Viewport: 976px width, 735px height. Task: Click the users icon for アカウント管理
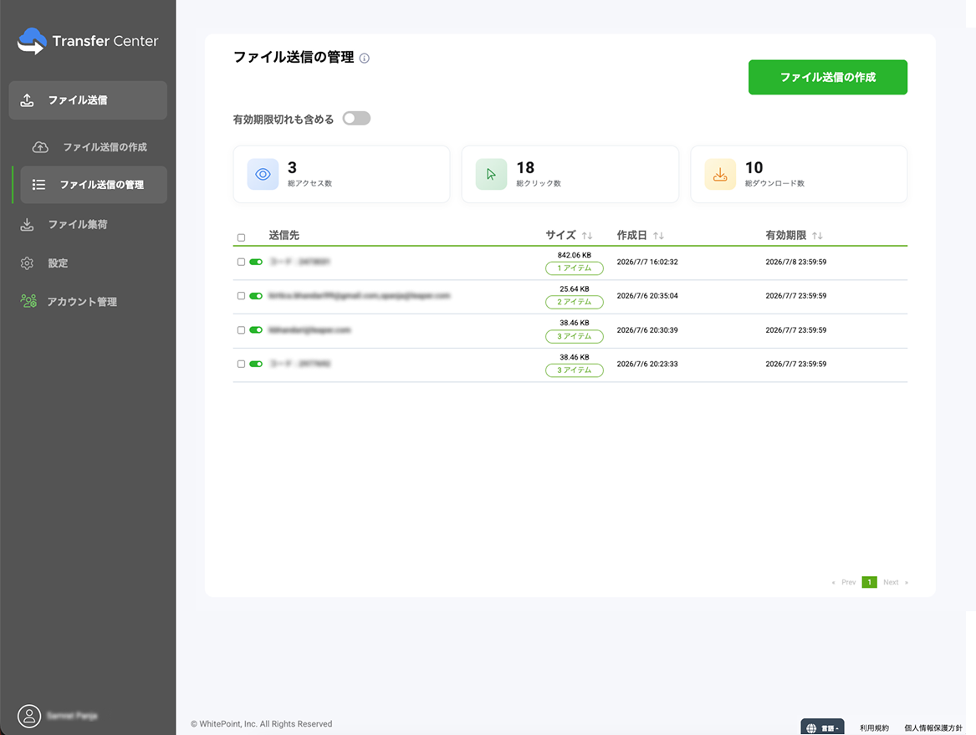tap(28, 301)
